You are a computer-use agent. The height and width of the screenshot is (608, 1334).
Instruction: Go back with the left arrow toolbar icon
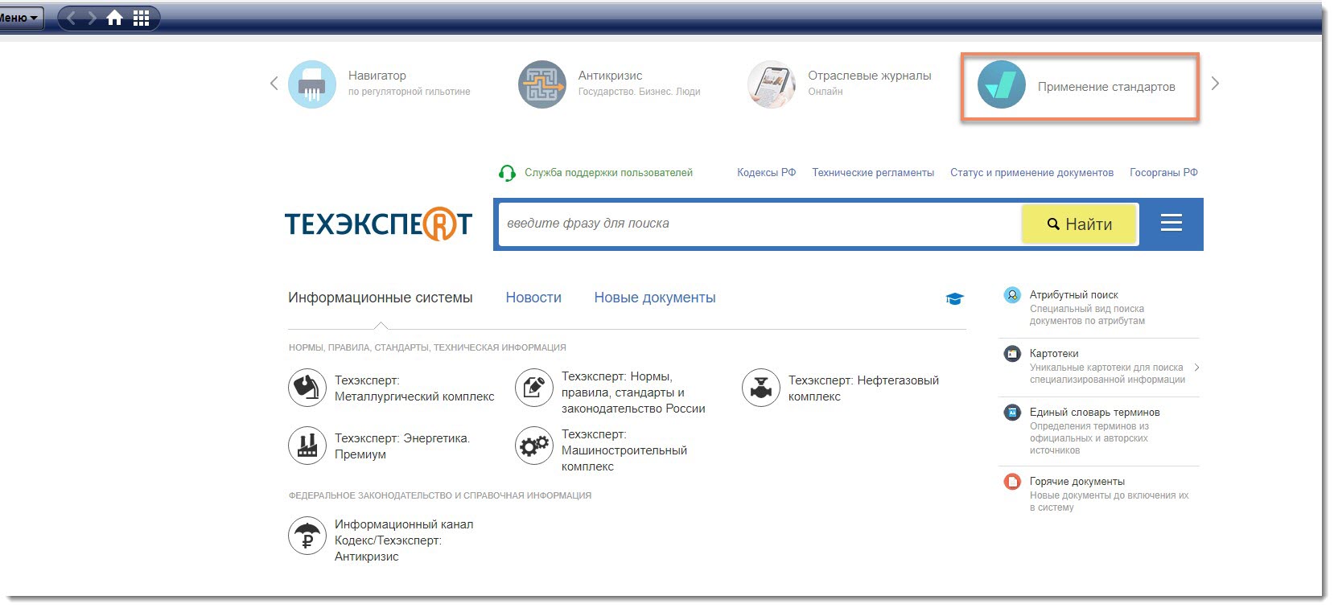coord(72,18)
